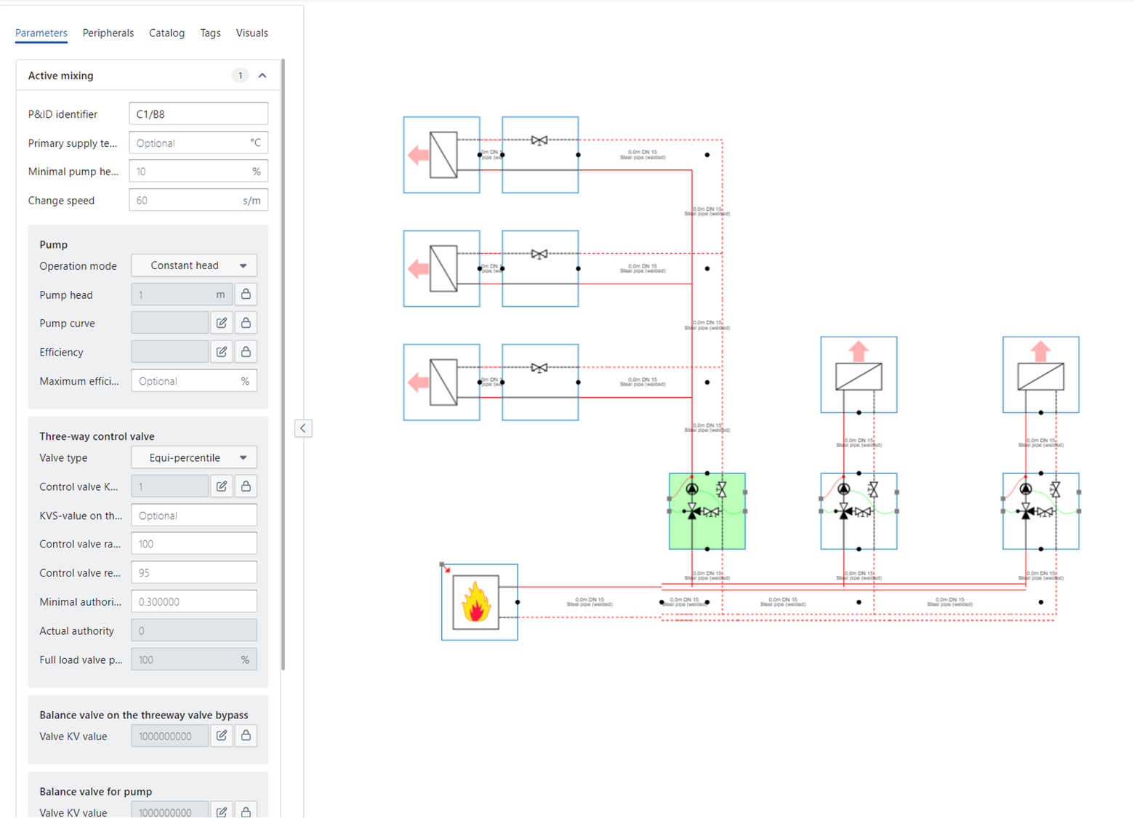Click the top-left heat exchanger unit

(441, 155)
